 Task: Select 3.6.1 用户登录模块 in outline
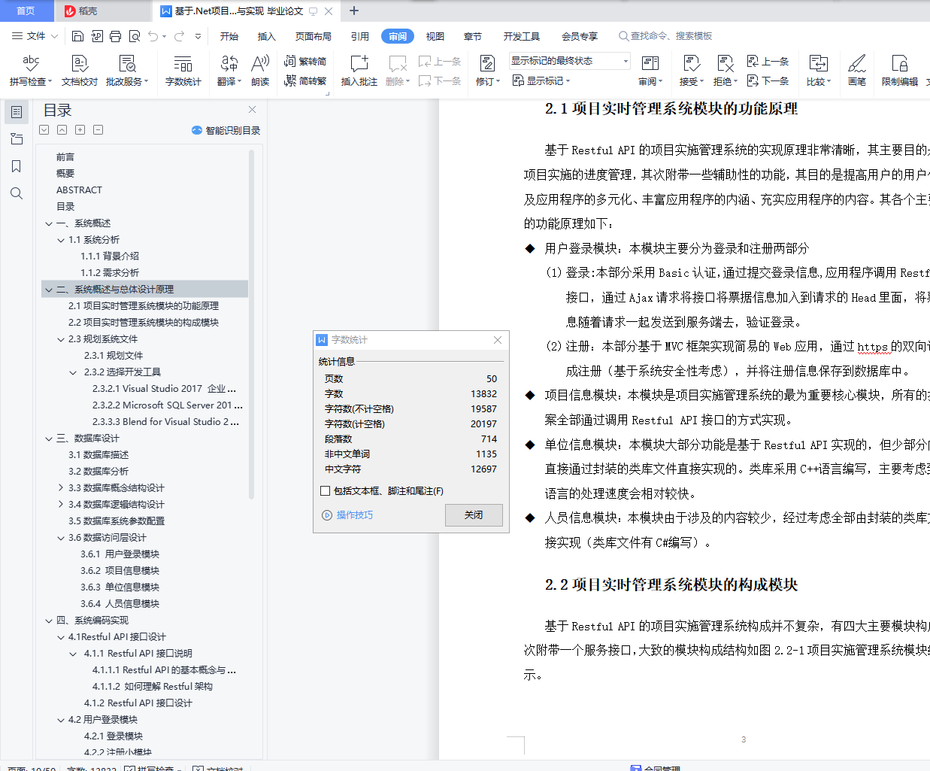point(120,554)
